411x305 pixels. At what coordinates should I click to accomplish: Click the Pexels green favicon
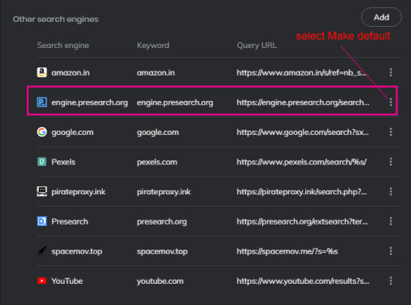coord(42,162)
